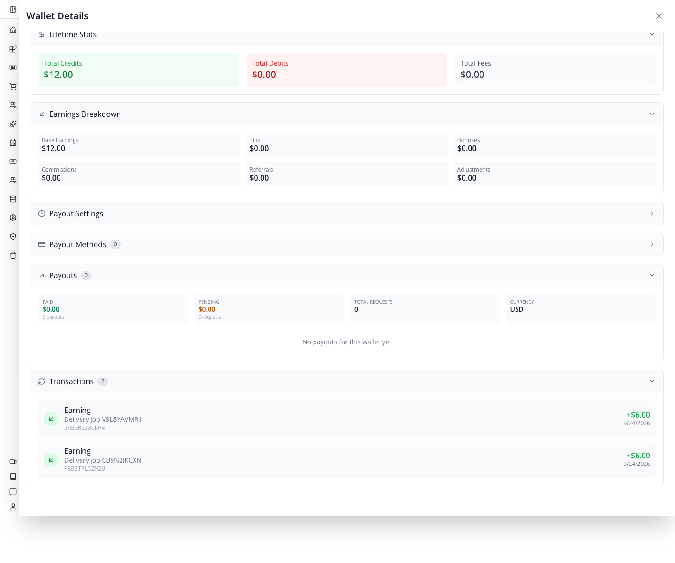The image size is (675, 563).
Task: Click the Payout Methods count badge 0
Action: coord(115,244)
